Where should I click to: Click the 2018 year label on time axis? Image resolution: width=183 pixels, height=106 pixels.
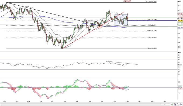point(28,101)
